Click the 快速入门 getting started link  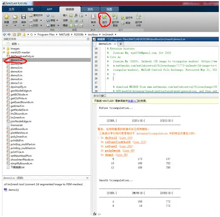click(133, 101)
